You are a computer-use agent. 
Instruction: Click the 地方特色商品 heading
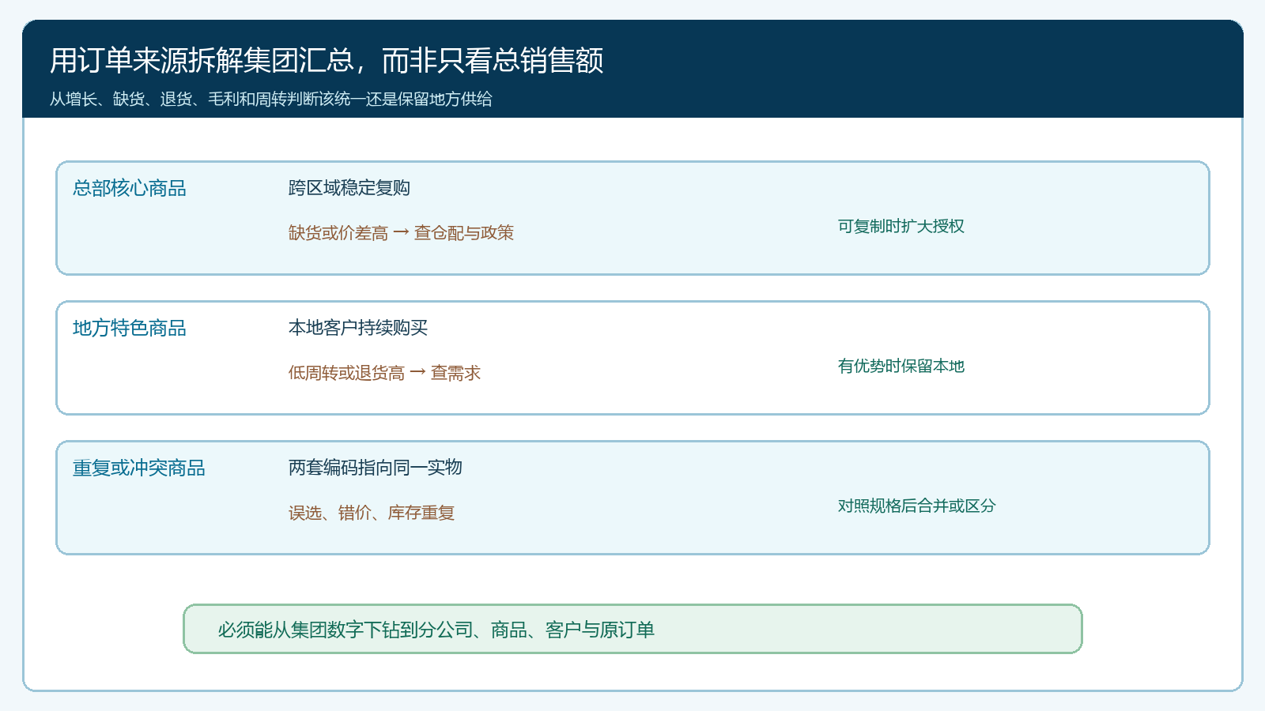point(130,328)
